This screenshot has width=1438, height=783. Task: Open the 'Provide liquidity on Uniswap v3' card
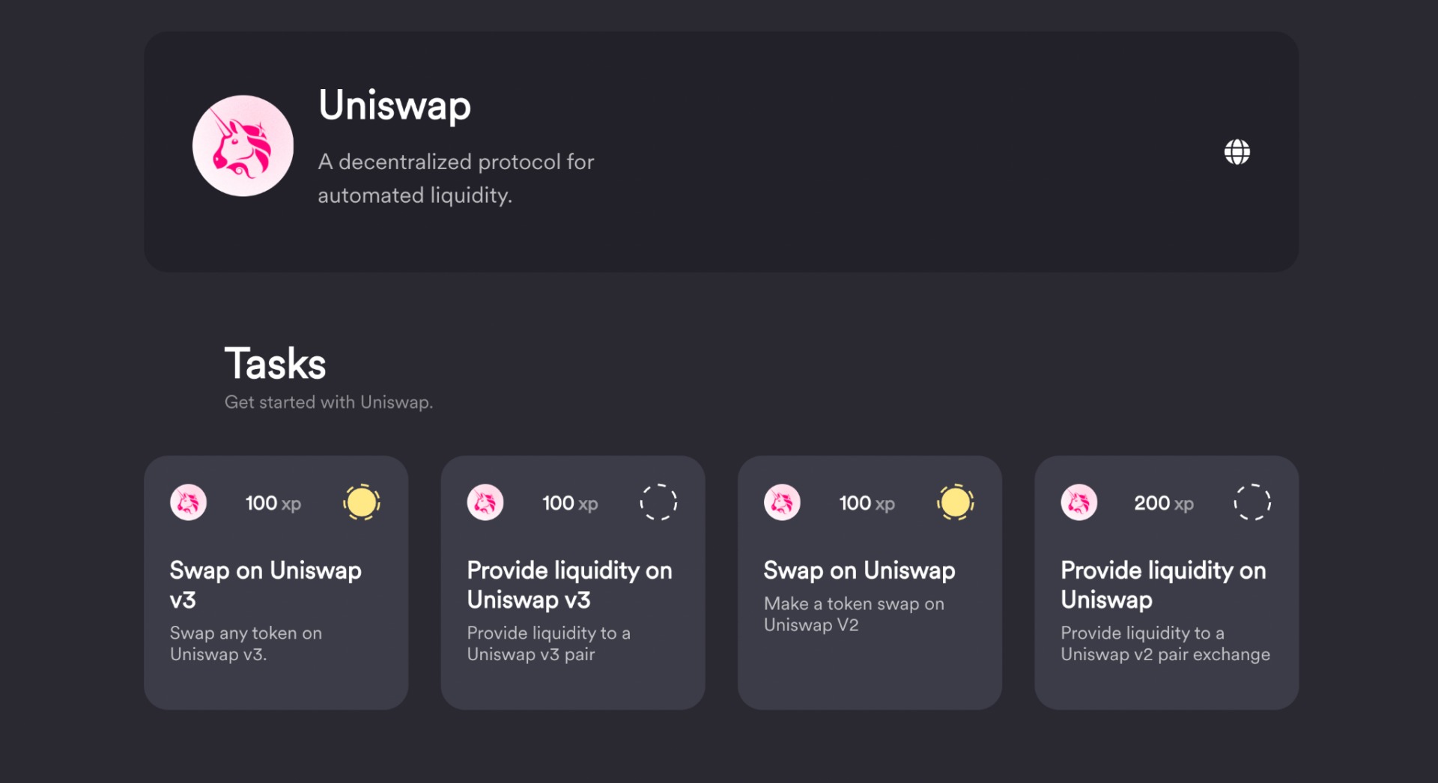click(573, 582)
